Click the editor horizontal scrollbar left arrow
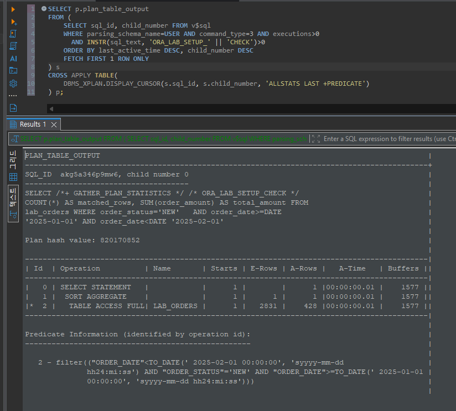Viewport: 456px width, 411px height. click(x=51, y=109)
